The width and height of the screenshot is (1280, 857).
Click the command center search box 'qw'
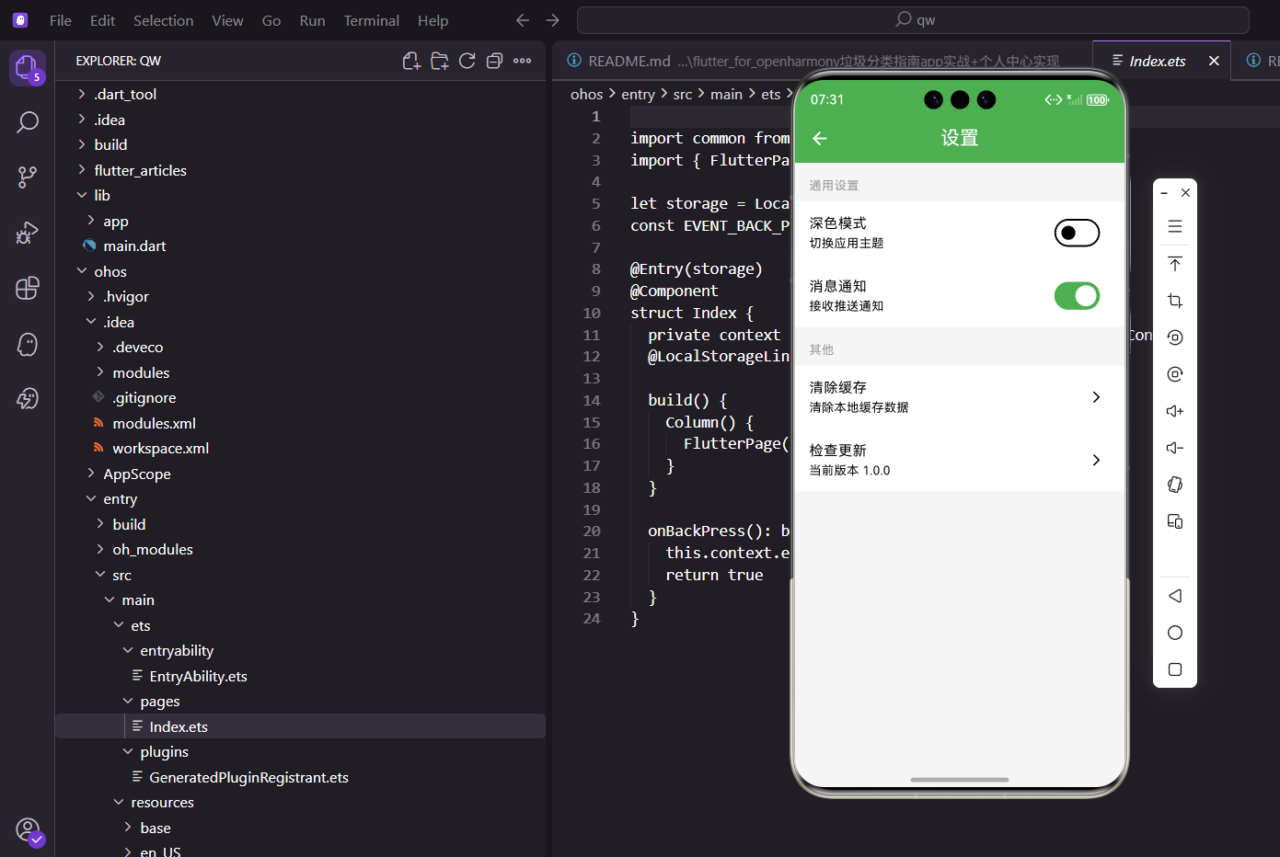[x=913, y=20]
